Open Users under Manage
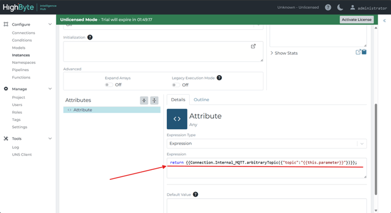This screenshot has height=213, width=391. point(17,105)
